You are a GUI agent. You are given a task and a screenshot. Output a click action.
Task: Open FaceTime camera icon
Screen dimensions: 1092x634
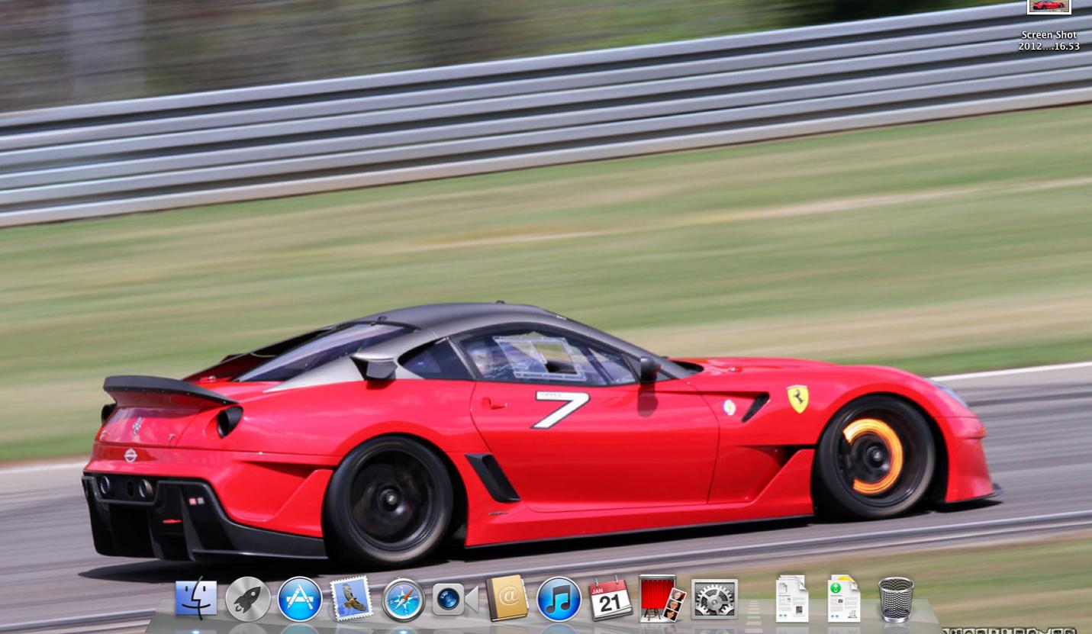(x=455, y=600)
